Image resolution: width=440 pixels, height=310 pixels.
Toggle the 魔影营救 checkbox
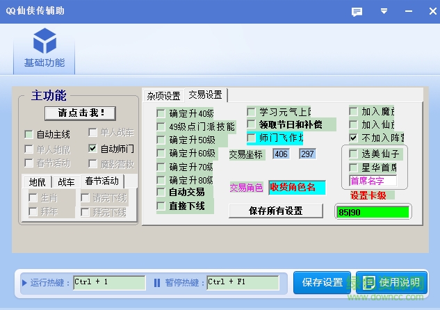click(92, 163)
